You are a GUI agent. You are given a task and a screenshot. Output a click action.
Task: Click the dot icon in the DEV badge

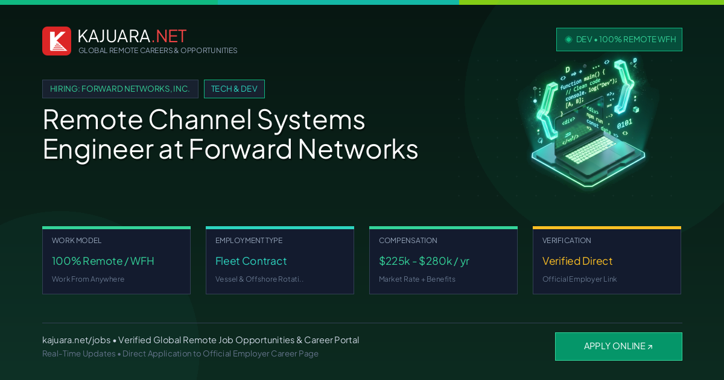click(x=568, y=39)
